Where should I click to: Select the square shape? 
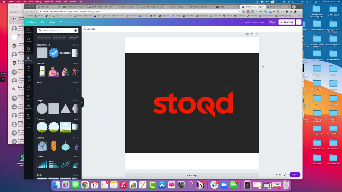[x=54, y=109]
